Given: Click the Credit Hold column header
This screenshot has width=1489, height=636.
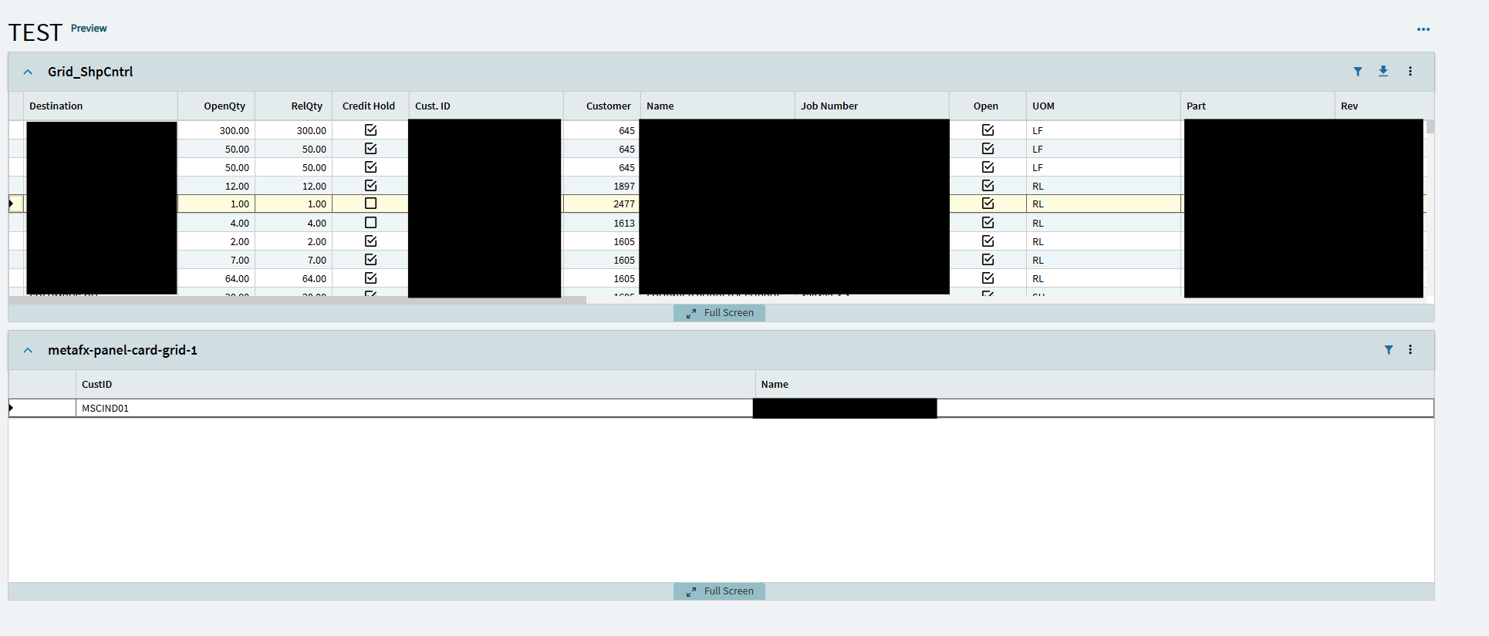Looking at the screenshot, I should (x=370, y=106).
